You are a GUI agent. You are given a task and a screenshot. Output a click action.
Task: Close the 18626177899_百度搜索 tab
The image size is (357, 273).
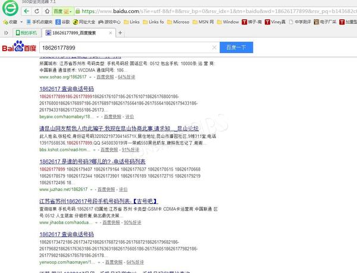(111, 33)
